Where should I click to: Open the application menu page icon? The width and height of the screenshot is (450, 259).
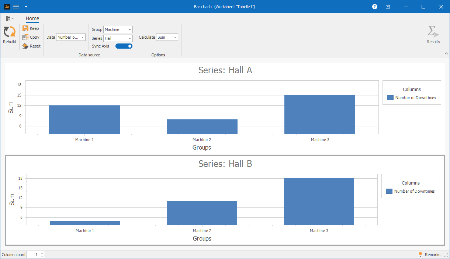(10, 18)
